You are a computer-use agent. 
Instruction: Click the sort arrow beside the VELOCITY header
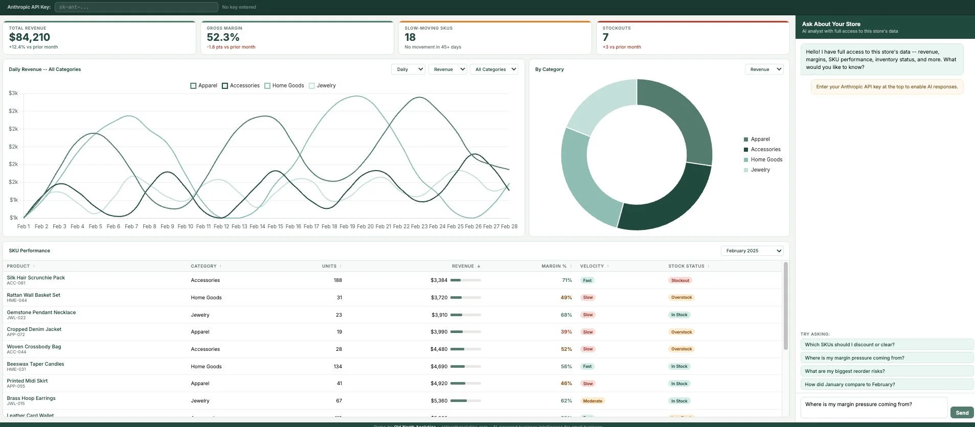point(608,266)
